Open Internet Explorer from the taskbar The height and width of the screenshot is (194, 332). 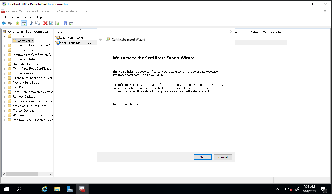coord(45,189)
